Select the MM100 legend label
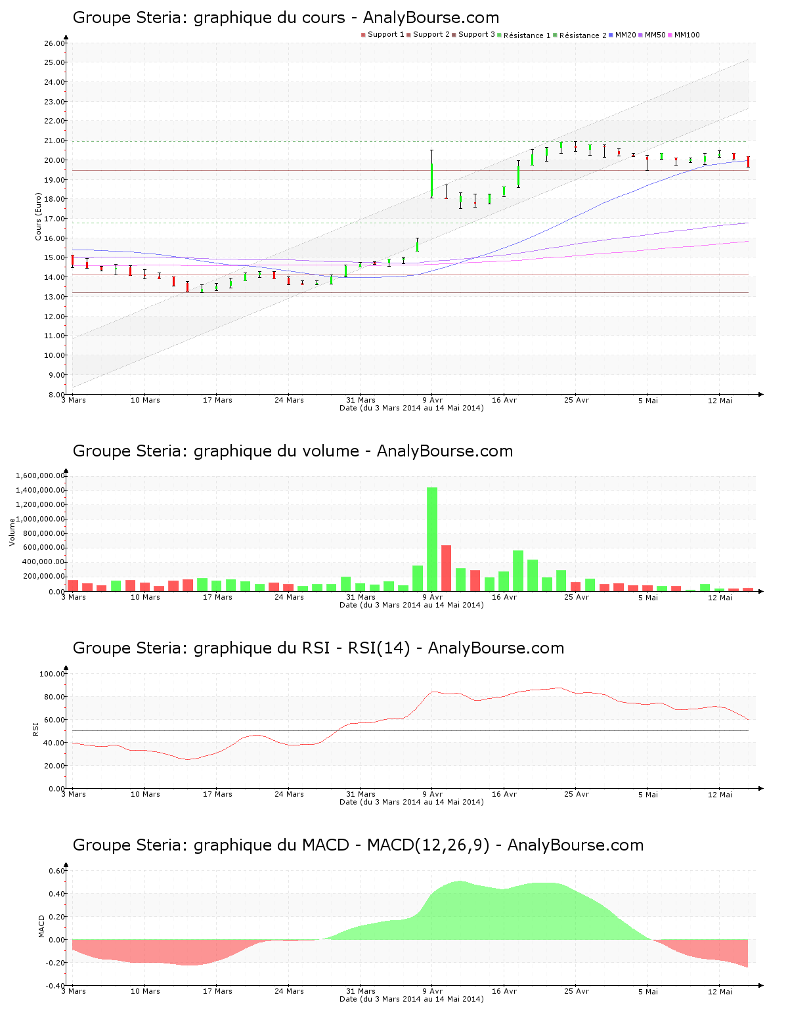Screen dimensions: 788x1018 pyautogui.click(x=687, y=35)
